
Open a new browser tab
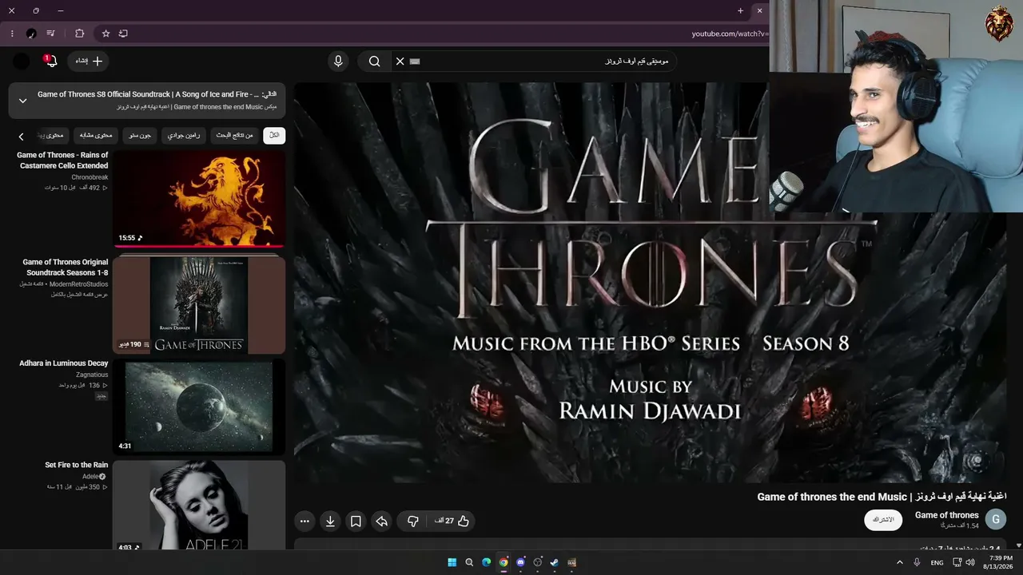[740, 11]
